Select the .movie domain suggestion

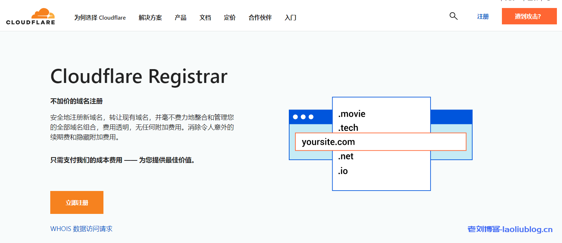pos(351,114)
